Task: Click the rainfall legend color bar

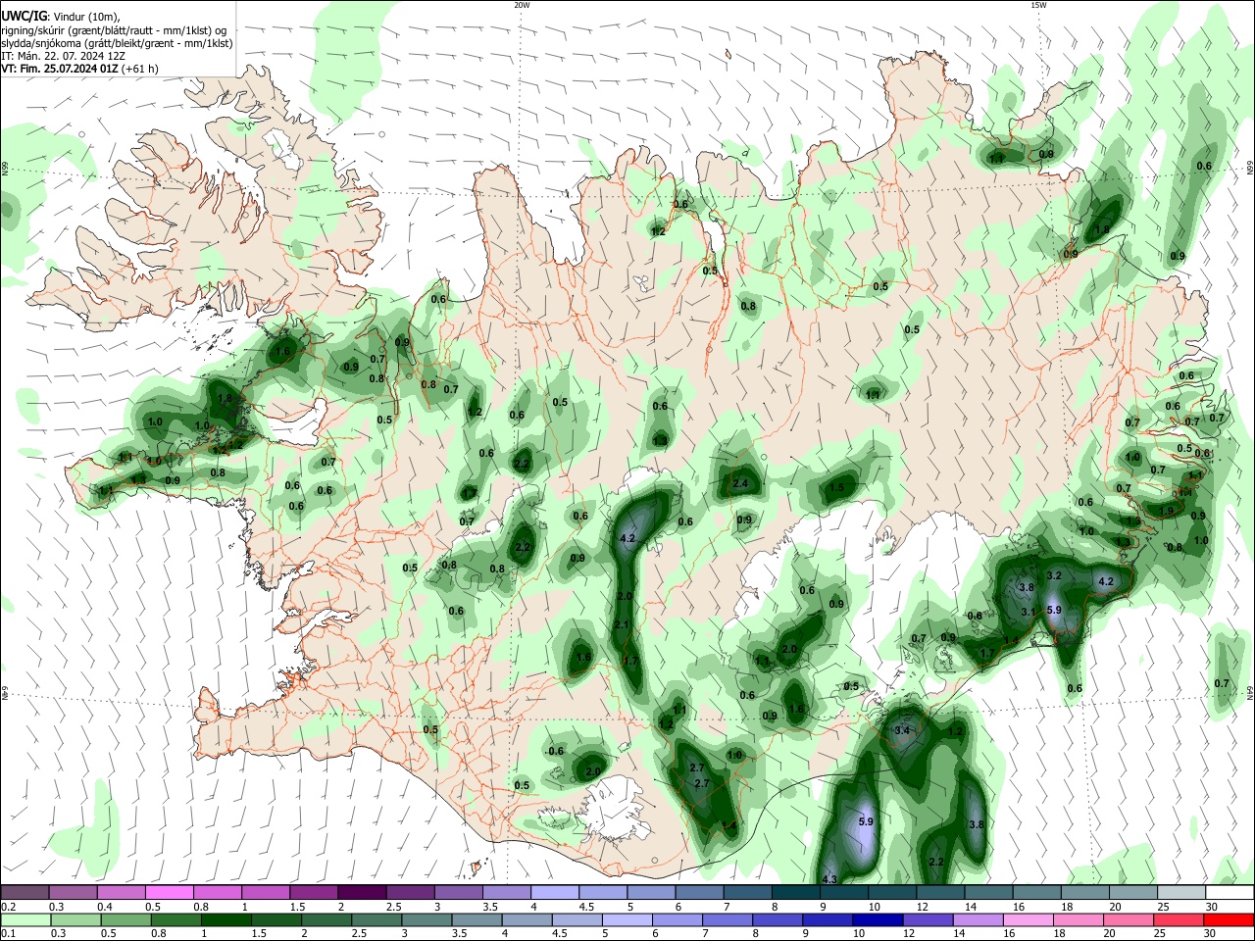Action: pyautogui.click(x=627, y=919)
